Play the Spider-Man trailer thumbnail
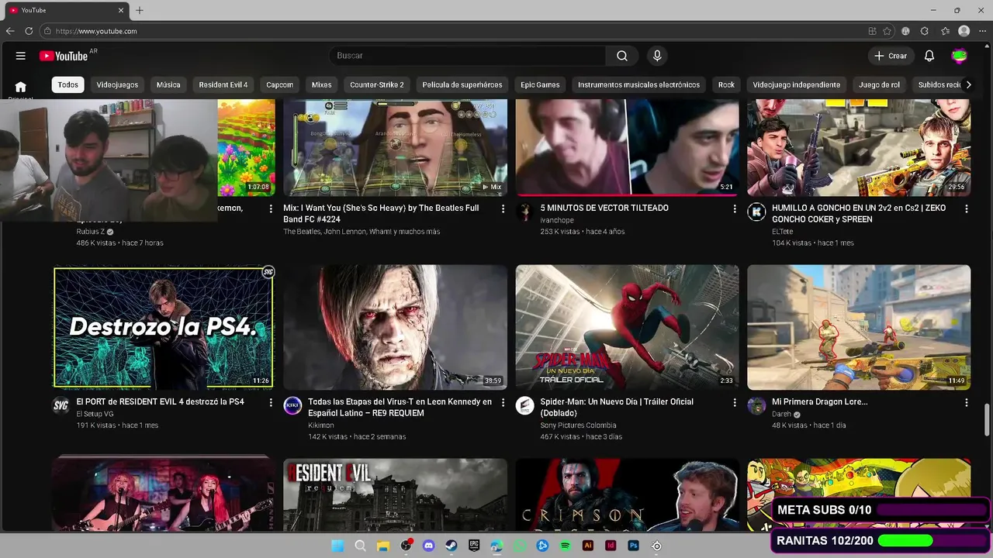 tap(627, 327)
